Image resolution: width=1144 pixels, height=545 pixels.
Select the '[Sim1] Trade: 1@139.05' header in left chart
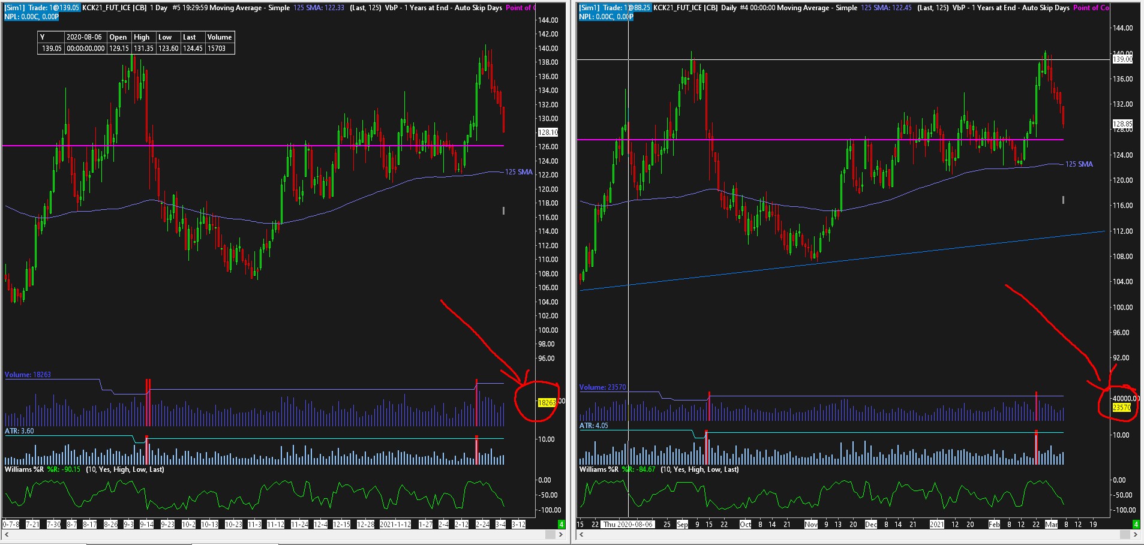click(x=42, y=8)
